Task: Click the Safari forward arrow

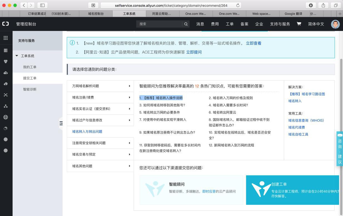Action: tap(31, 5)
